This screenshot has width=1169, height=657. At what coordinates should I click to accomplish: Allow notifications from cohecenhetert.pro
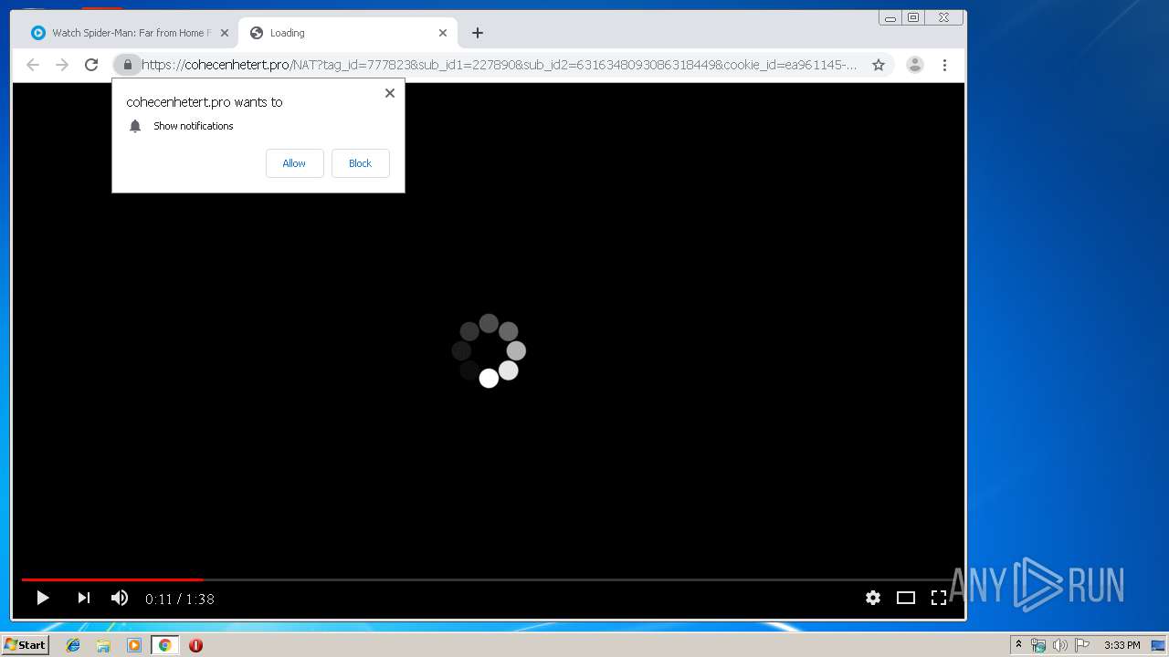tap(294, 163)
